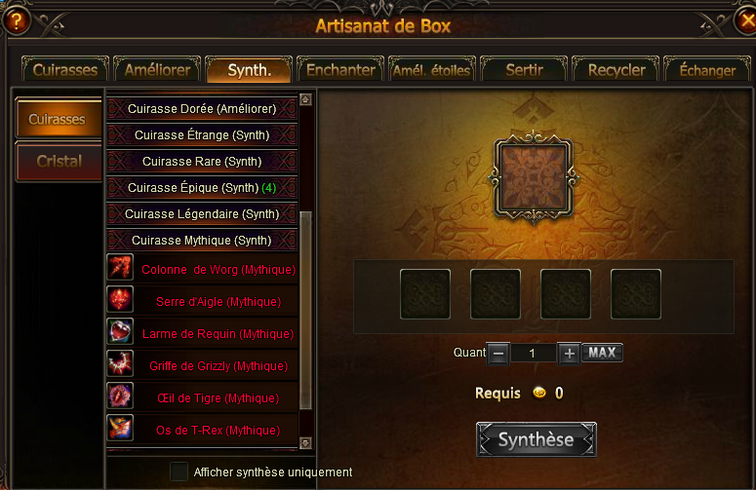
Task: Select Serre d'Aigle item icon
Action: (x=120, y=299)
